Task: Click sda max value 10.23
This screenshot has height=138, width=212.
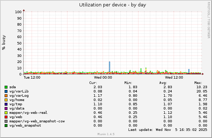Action: [202, 87]
